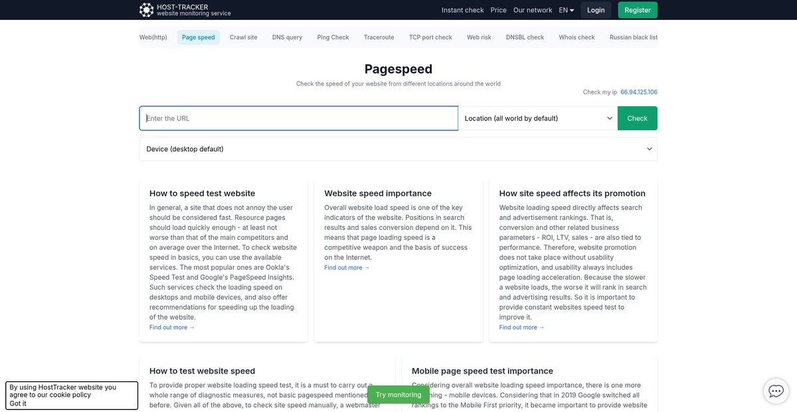Image resolution: width=797 pixels, height=412 pixels.
Task: Open the live chat bubble icon
Action: pos(776,391)
